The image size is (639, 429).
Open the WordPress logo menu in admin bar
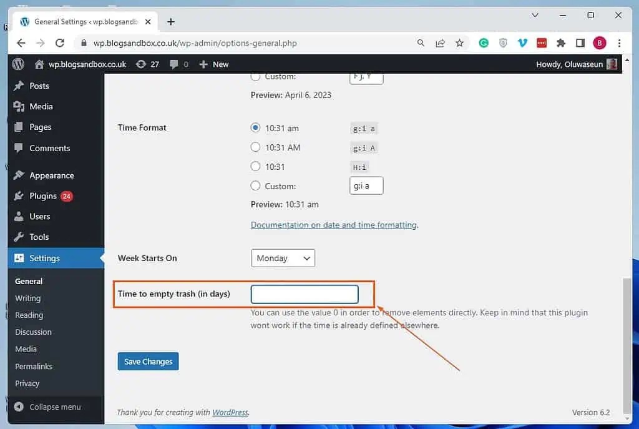(x=17, y=64)
